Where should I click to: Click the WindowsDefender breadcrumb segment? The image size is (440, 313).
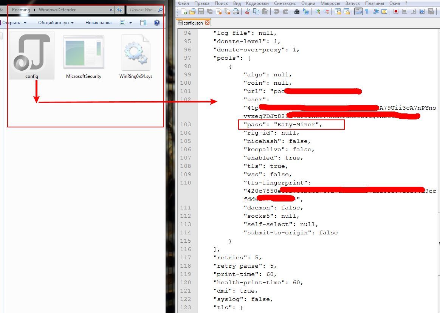pyautogui.click(x=57, y=10)
